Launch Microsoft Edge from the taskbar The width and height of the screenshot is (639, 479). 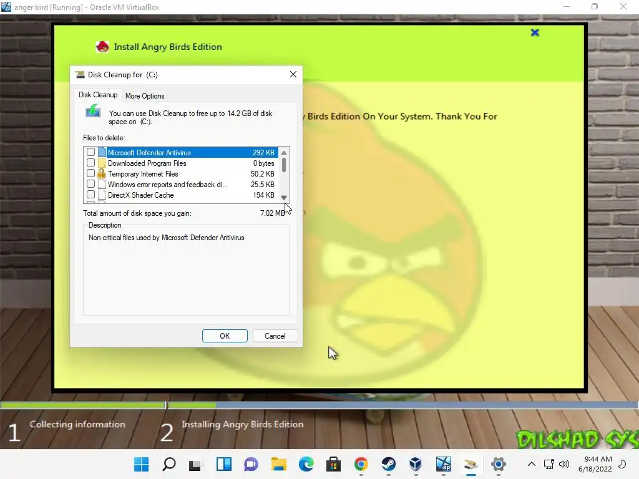click(306, 464)
